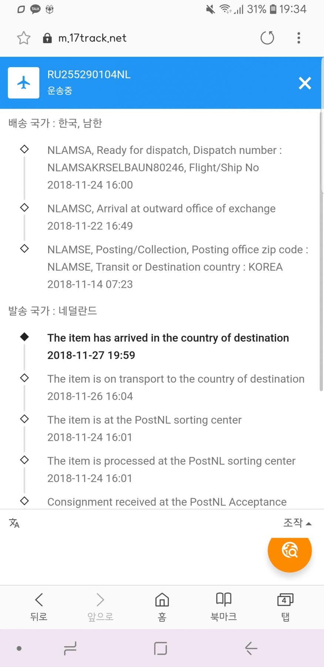Screen dimensions: 324x667
Task: Open browser home page 홈
Action: pyautogui.click(x=162, y=607)
